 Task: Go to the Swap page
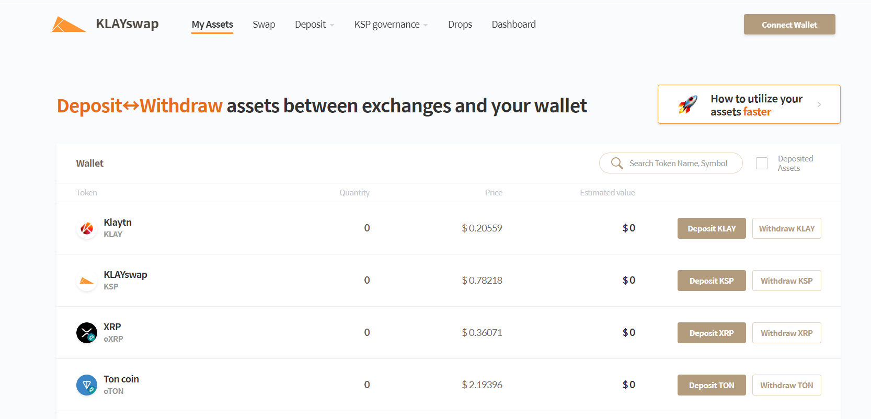264,25
